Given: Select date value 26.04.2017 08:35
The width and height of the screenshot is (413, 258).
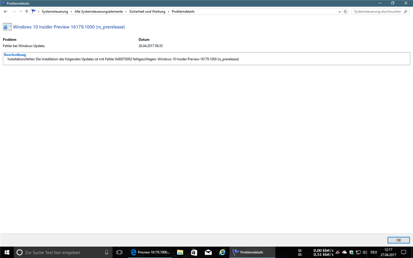Looking at the screenshot, I should pos(151,46).
